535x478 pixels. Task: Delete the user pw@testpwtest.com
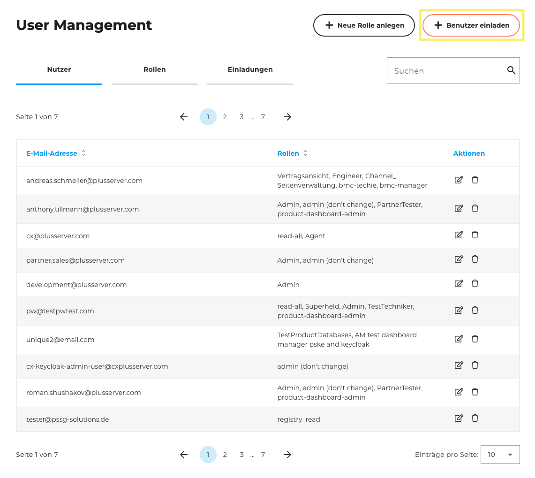click(475, 310)
